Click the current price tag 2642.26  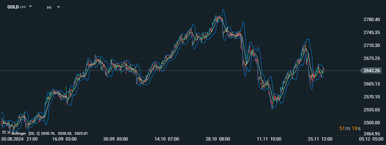[x=372, y=71]
